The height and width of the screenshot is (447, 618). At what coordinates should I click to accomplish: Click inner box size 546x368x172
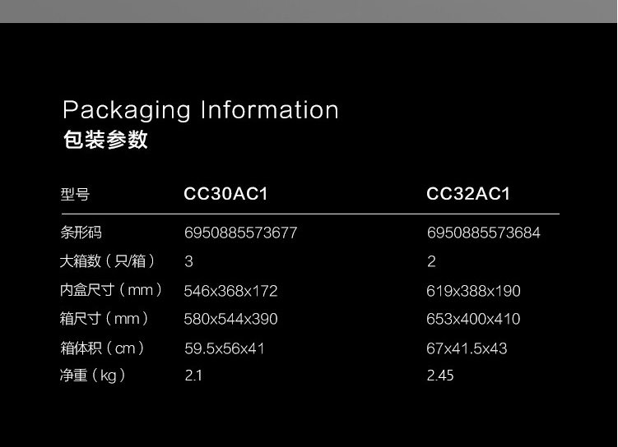pyautogui.click(x=230, y=291)
